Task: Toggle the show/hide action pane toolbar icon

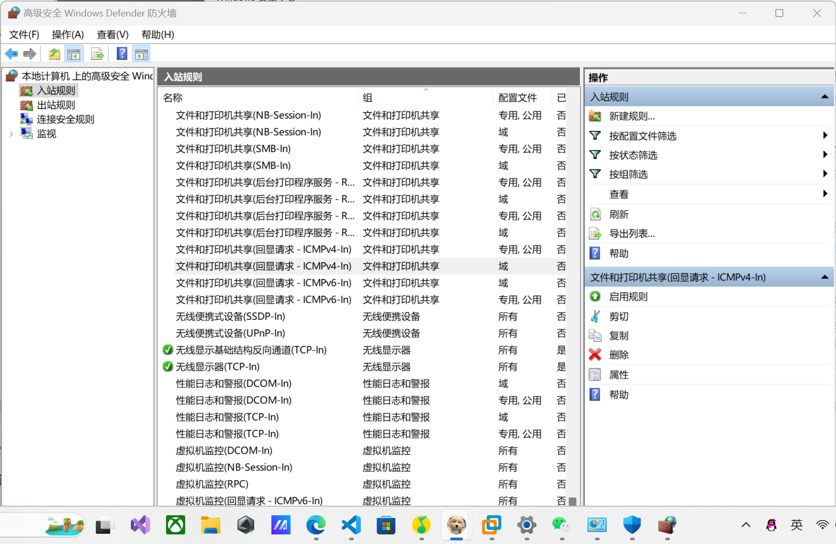Action: point(142,54)
